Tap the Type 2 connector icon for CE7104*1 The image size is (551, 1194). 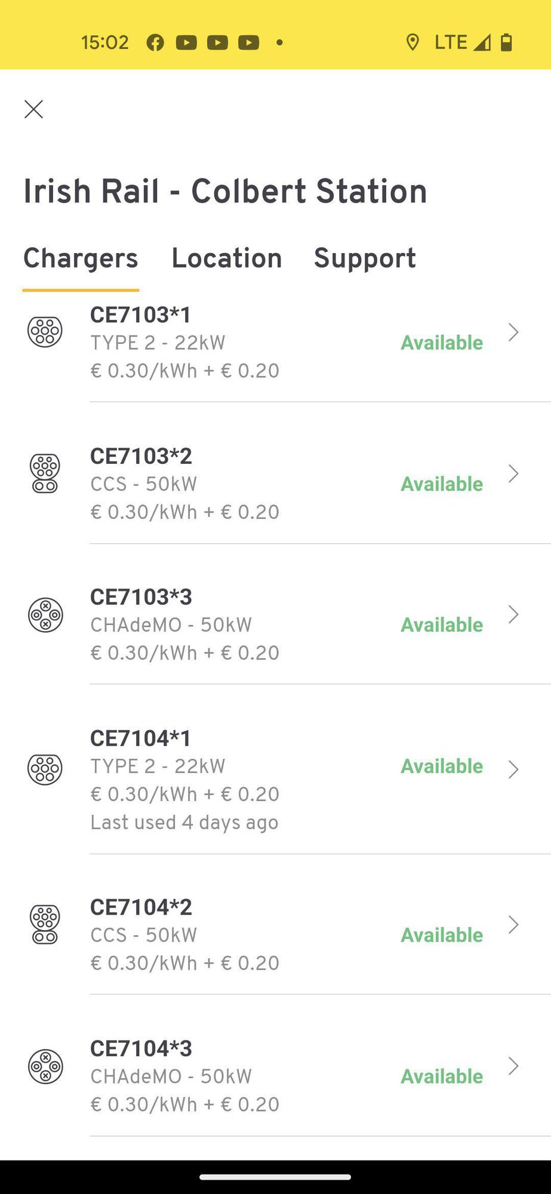[x=45, y=769]
